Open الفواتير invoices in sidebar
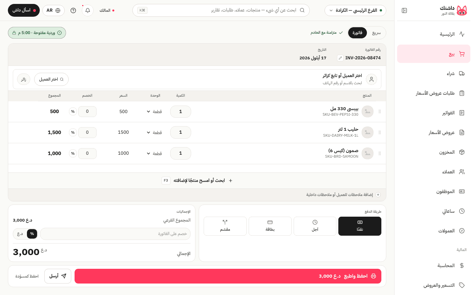 pos(434,113)
